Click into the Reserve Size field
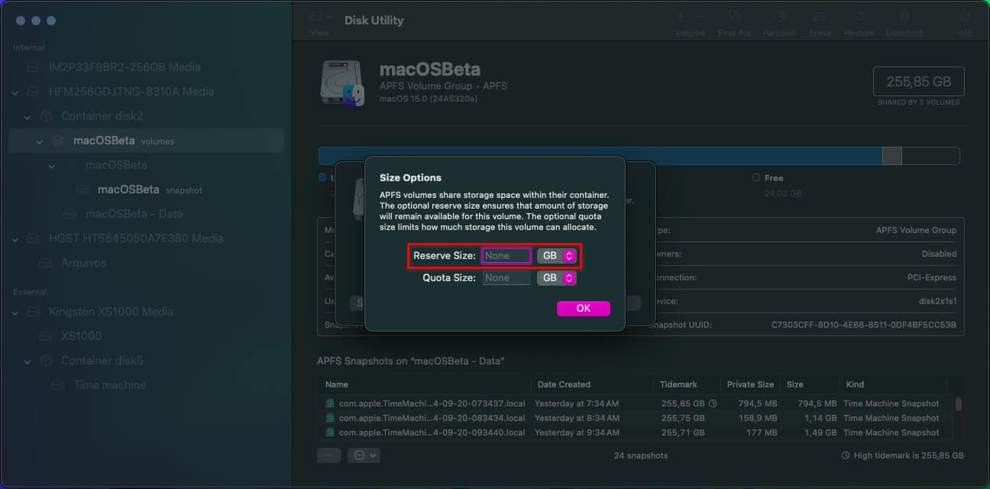 tap(506, 256)
